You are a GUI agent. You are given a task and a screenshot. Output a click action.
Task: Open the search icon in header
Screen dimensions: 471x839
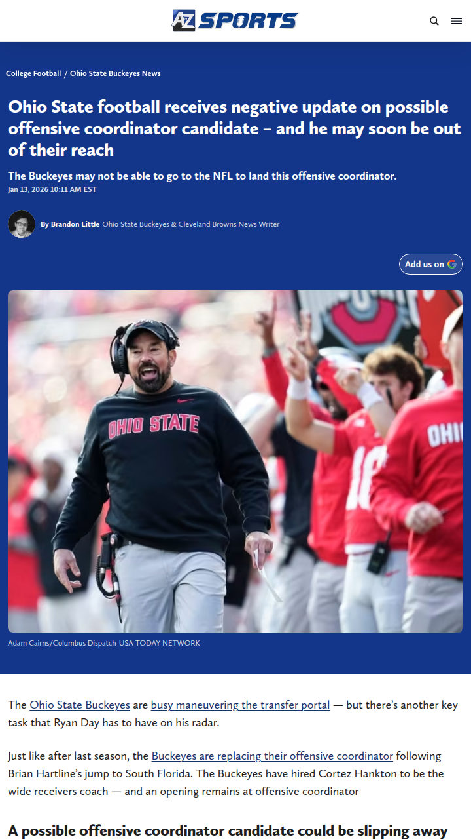[x=434, y=21]
